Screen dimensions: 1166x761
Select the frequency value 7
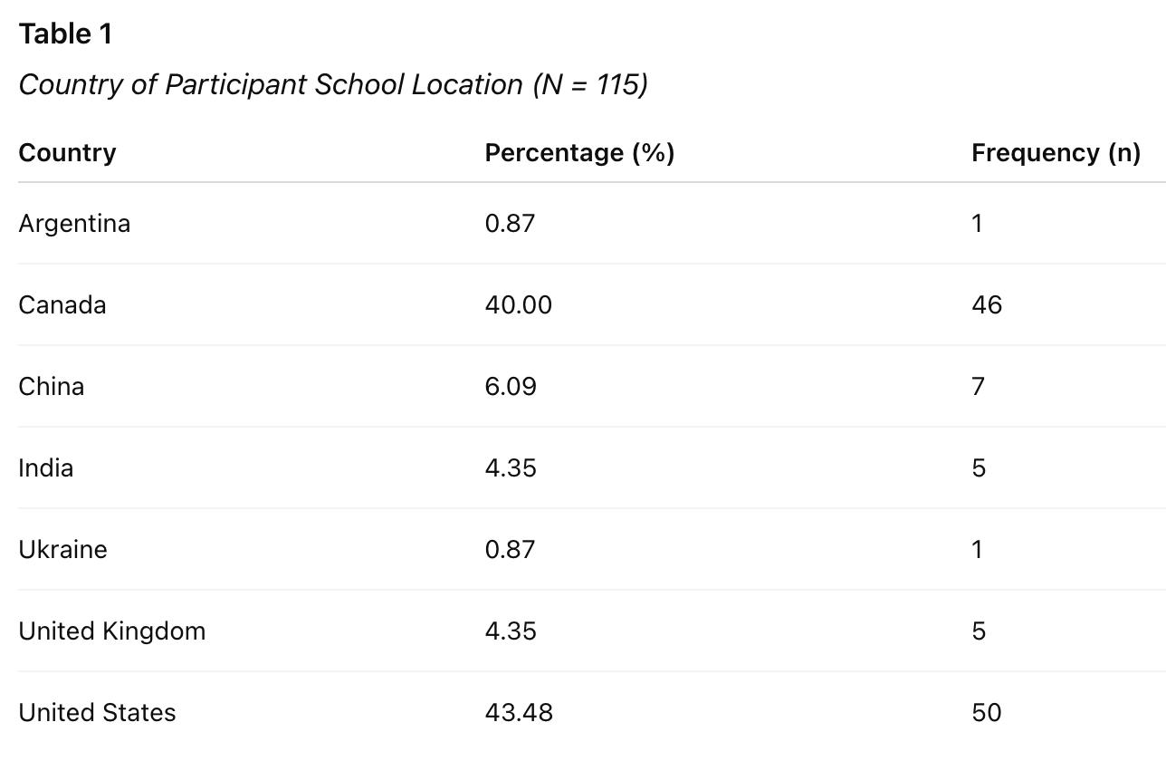978,386
